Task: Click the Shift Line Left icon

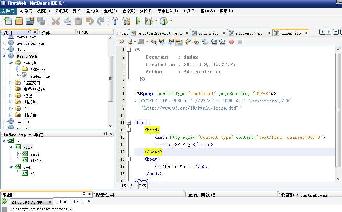Action: point(214,42)
